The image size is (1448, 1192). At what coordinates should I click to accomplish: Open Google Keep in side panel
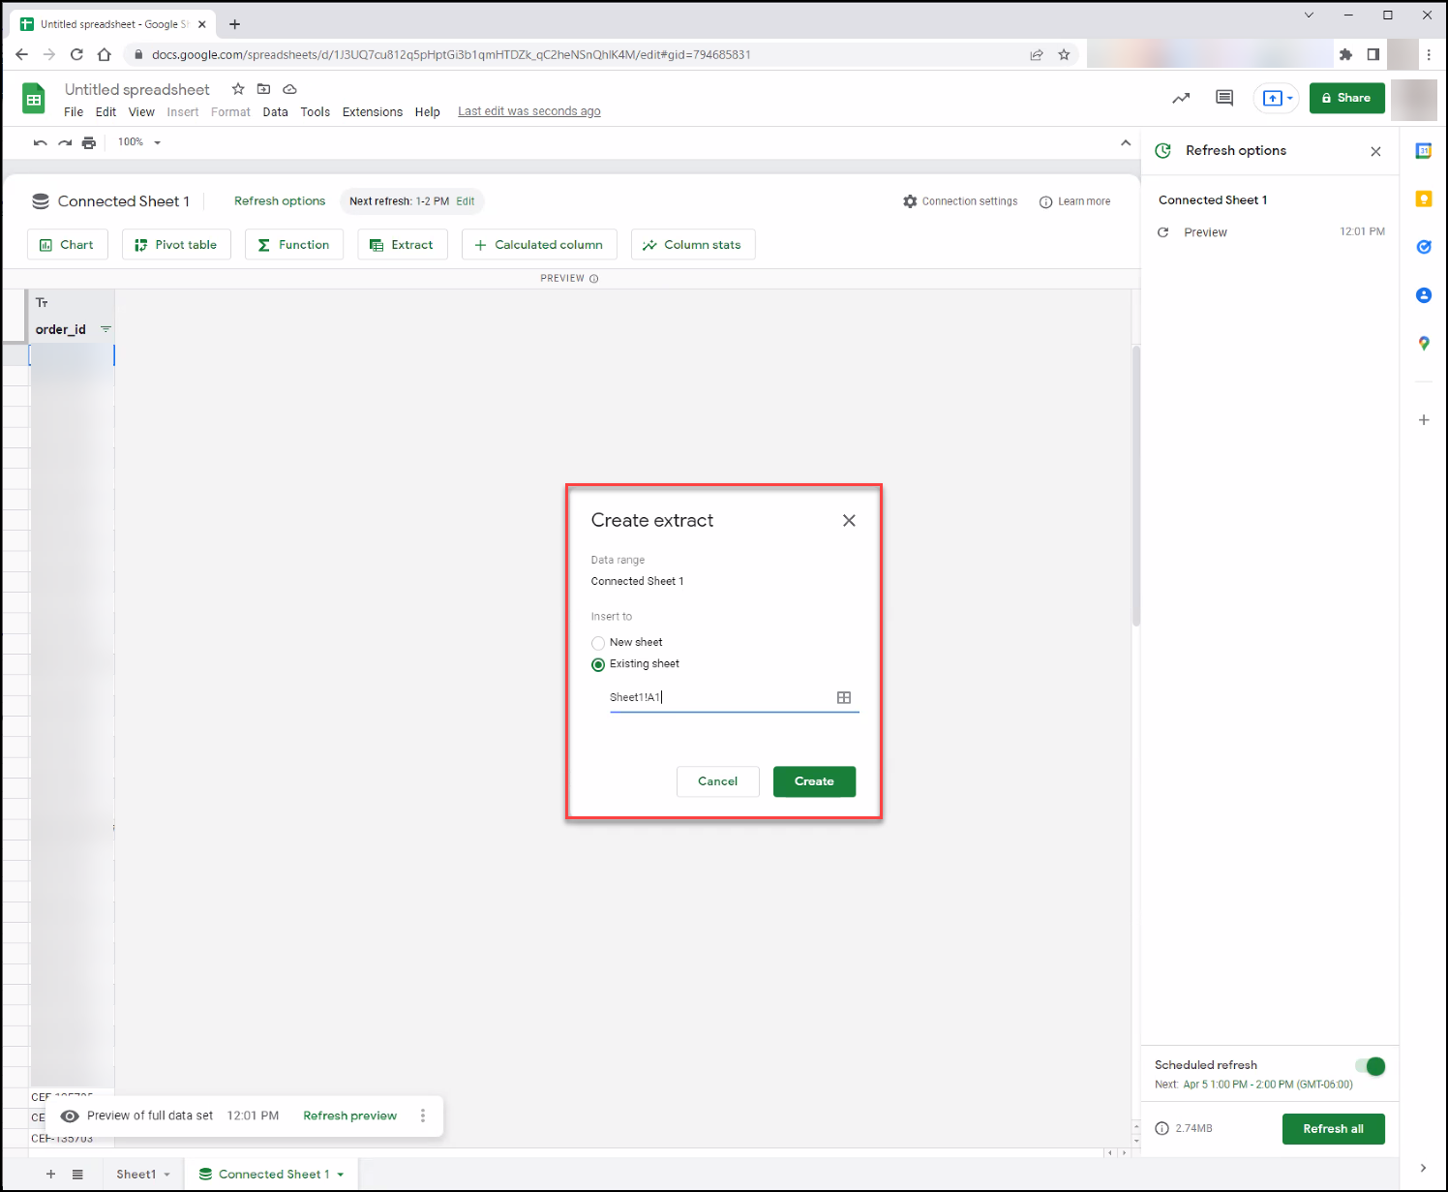[1424, 199]
